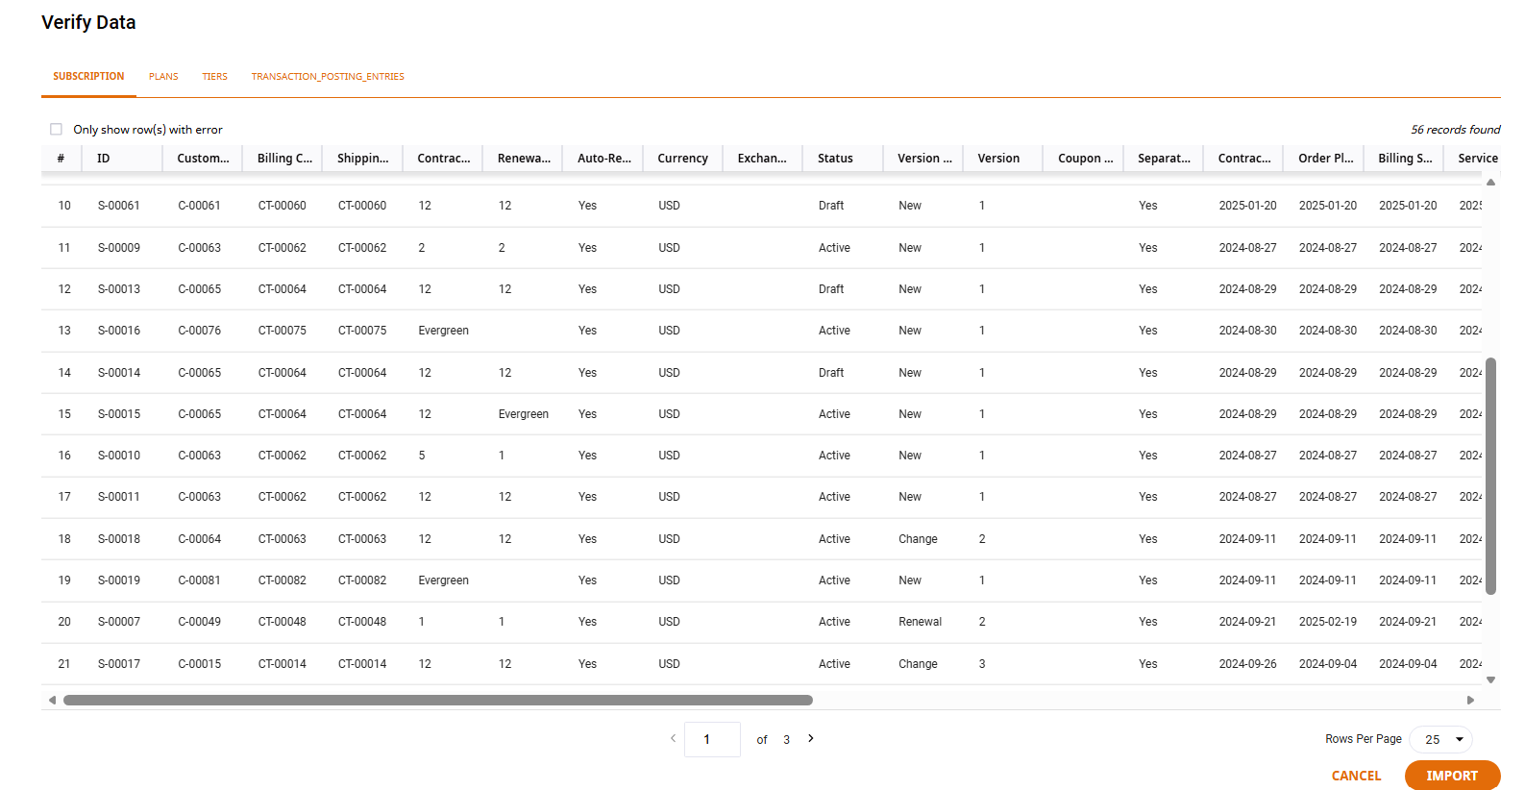
Task: Click the Currency column header
Action: point(682,159)
